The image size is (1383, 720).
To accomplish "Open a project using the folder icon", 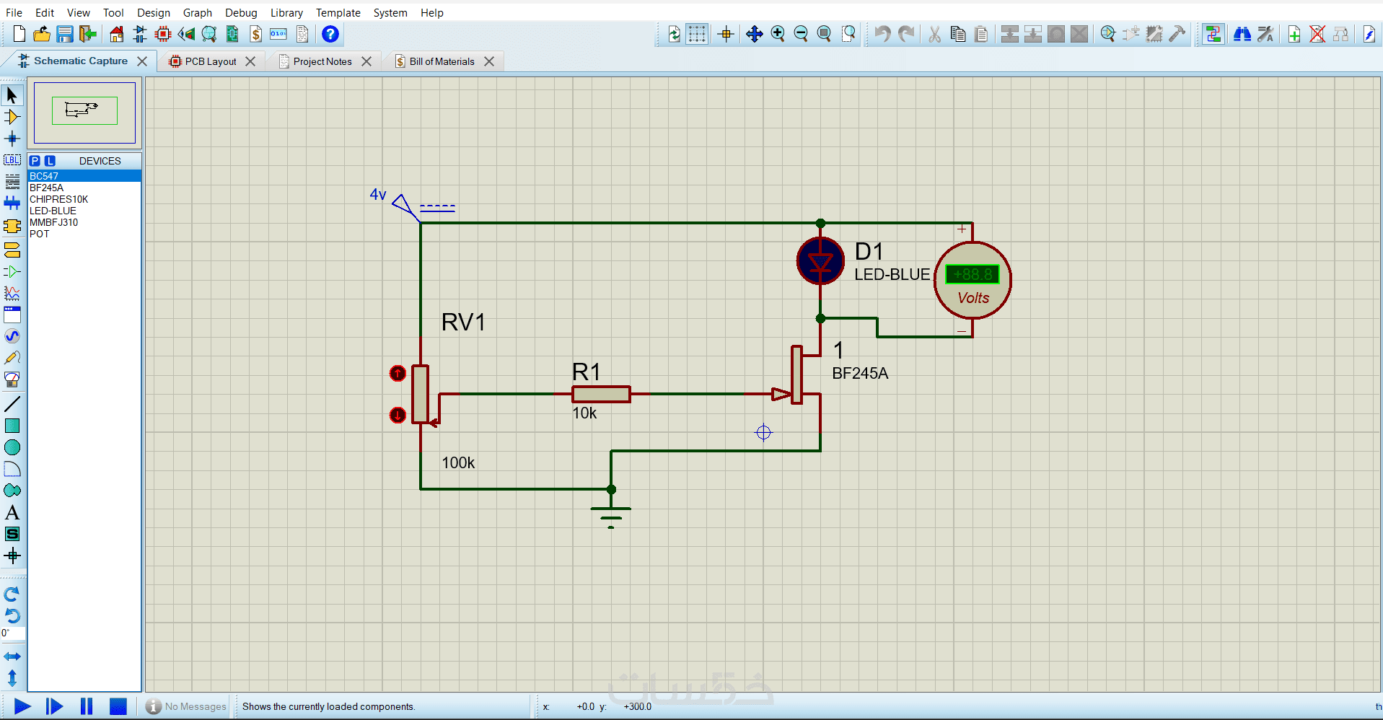I will pos(42,34).
